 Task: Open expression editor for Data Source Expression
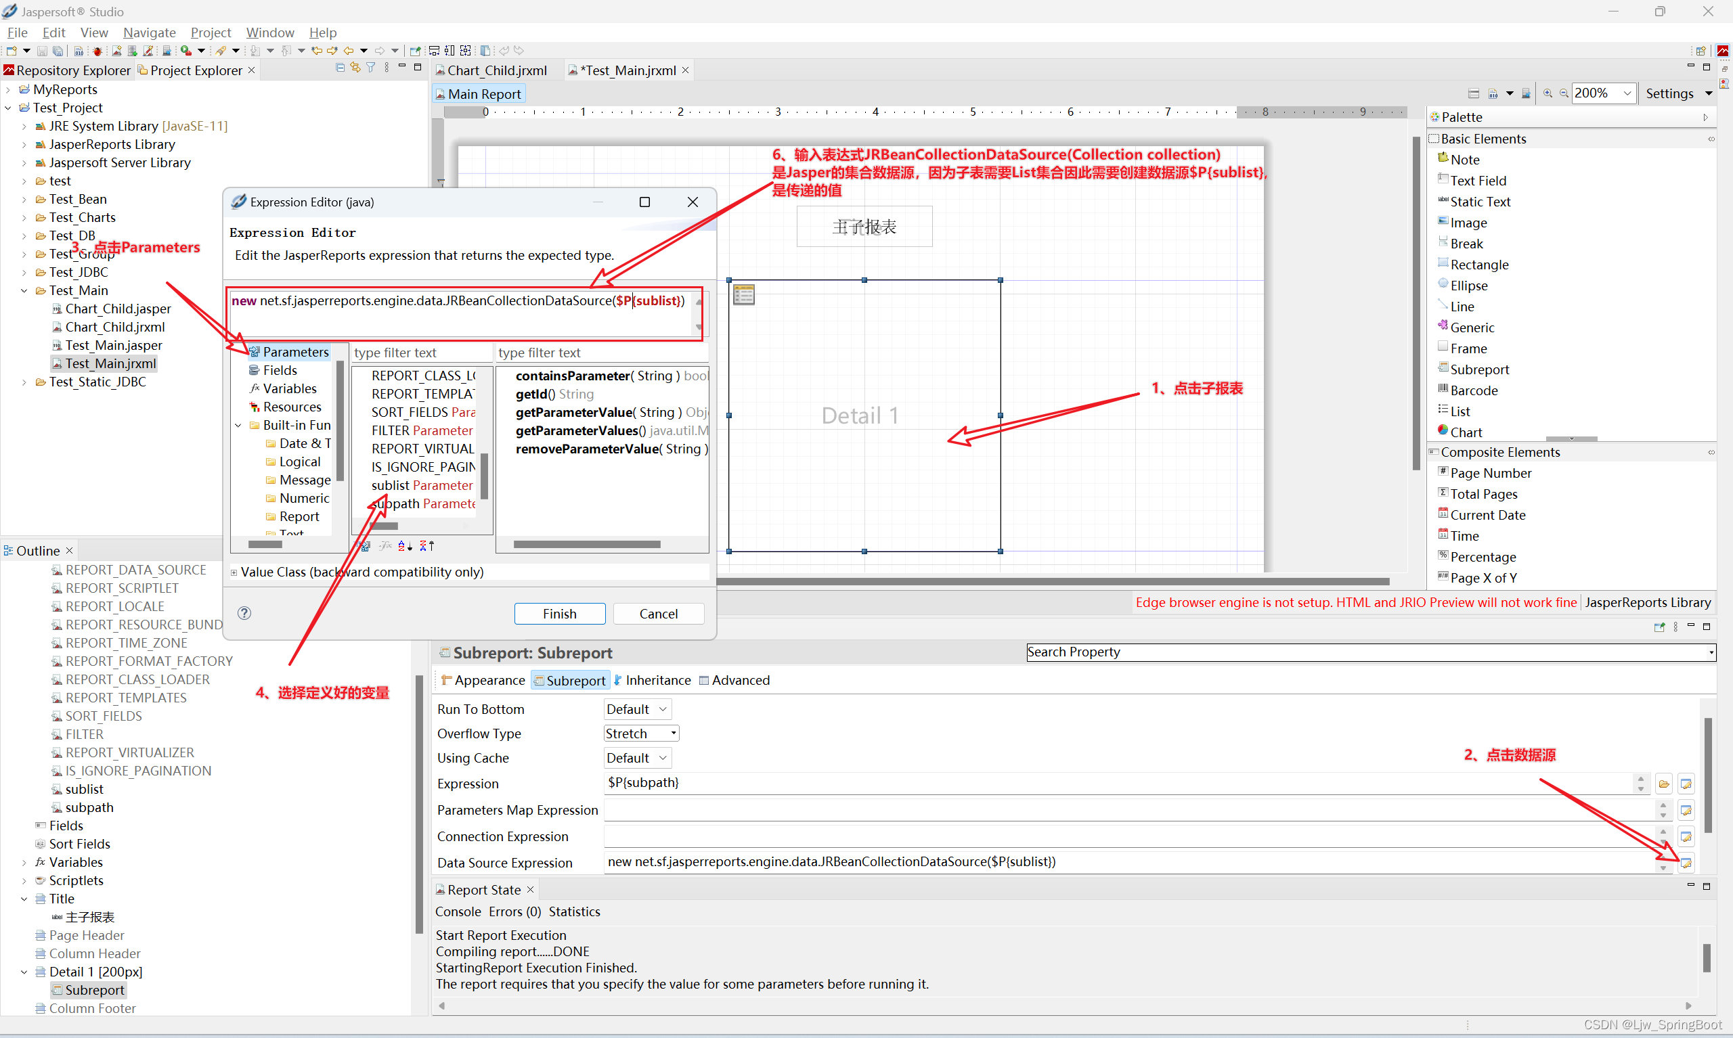(x=1686, y=863)
